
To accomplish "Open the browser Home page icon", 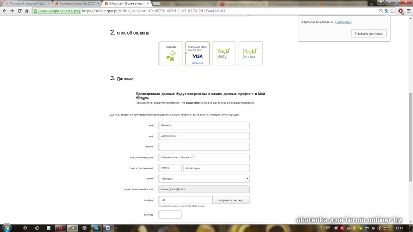I will [x=27, y=11].
